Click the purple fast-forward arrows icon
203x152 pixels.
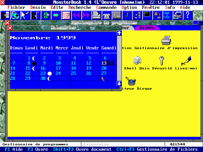coord(86,15)
